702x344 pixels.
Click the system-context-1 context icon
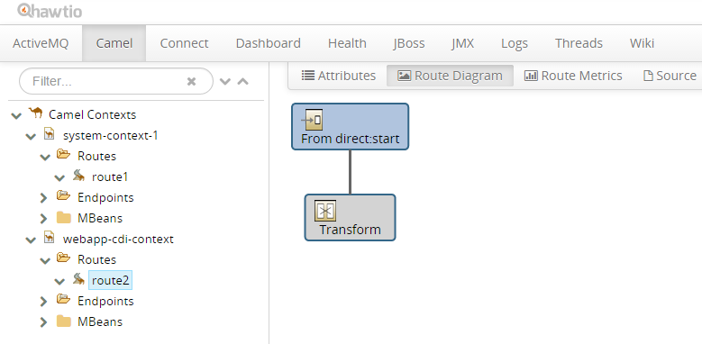50,134
